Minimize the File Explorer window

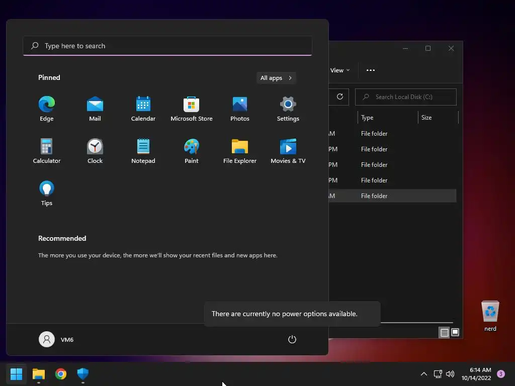coord(405,48)
